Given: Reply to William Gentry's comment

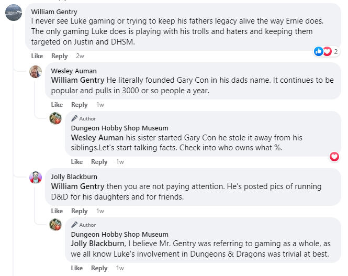Looking at the screenshot, I should tap(60, 56).
